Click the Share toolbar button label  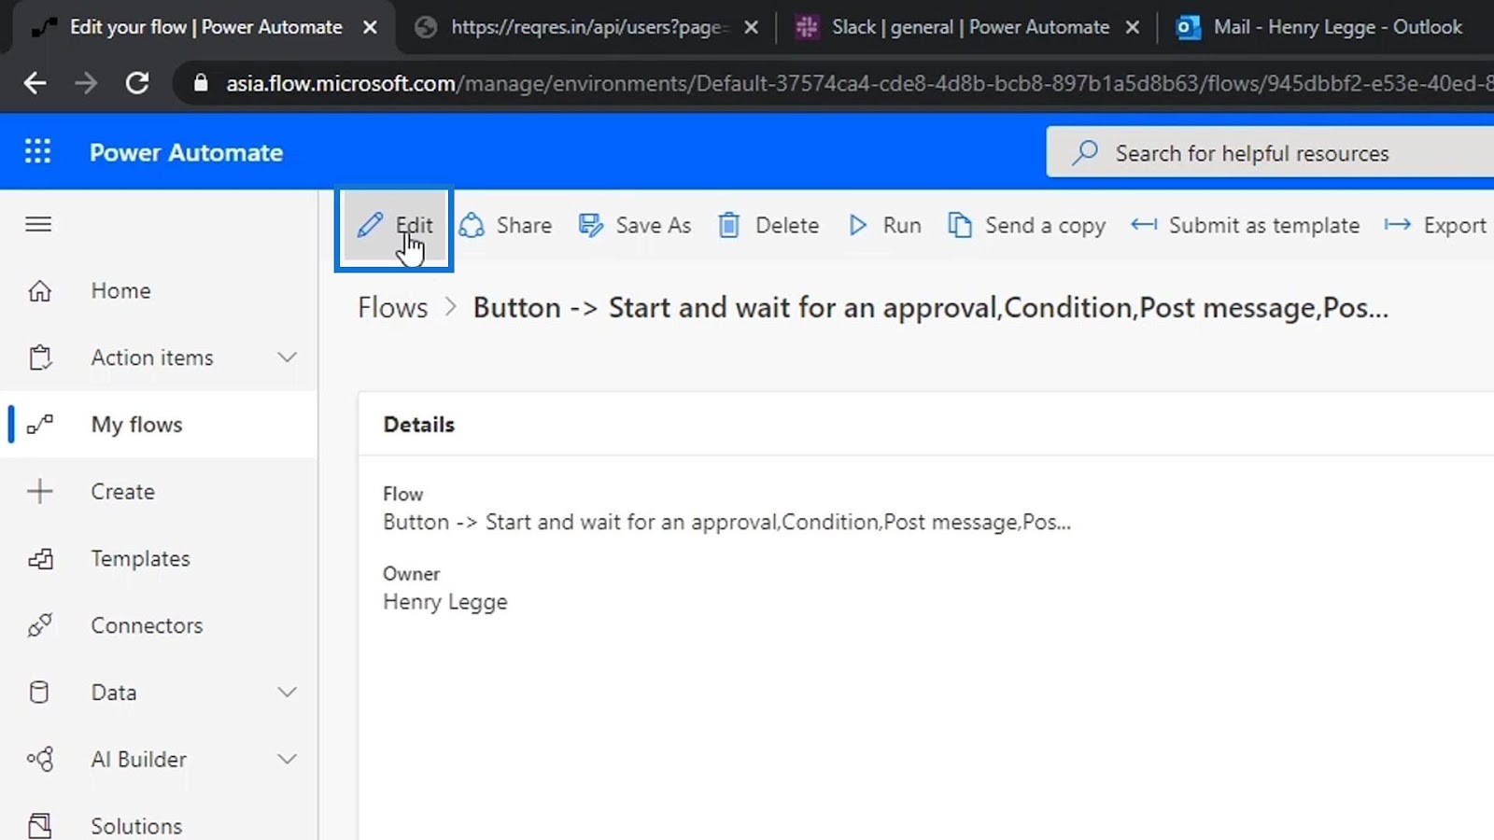524,225
